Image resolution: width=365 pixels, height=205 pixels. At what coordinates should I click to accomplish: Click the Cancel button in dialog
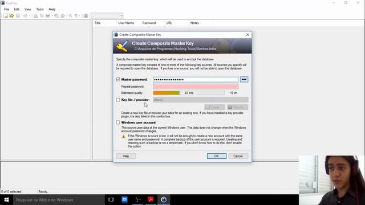(238, 156)
